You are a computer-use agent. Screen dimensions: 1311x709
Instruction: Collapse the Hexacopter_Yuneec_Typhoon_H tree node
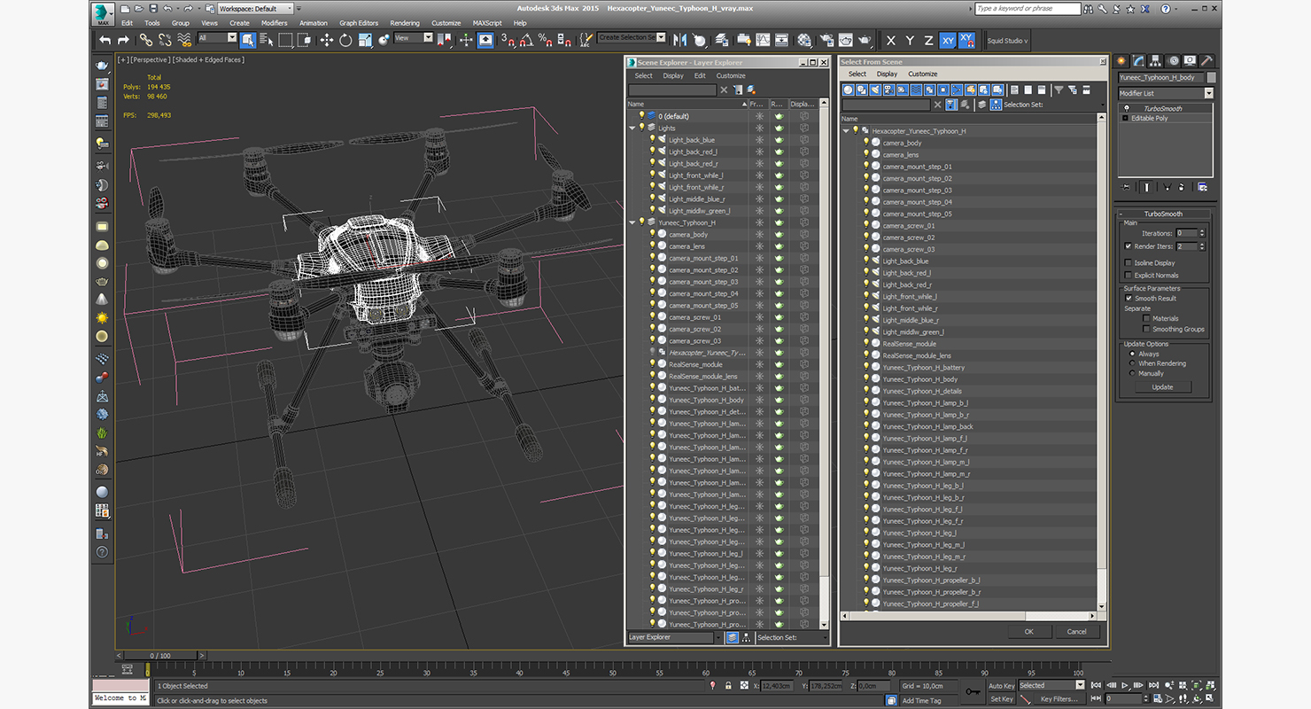[x=846, y=130]
